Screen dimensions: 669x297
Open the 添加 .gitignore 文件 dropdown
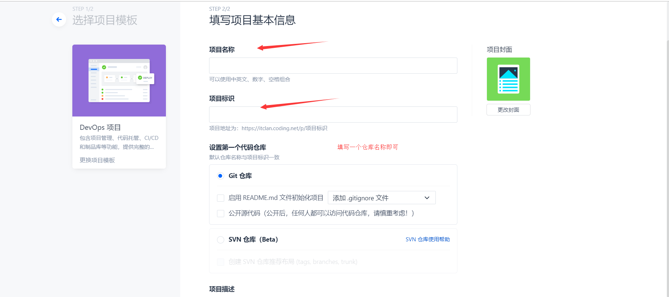pos(381,198)
